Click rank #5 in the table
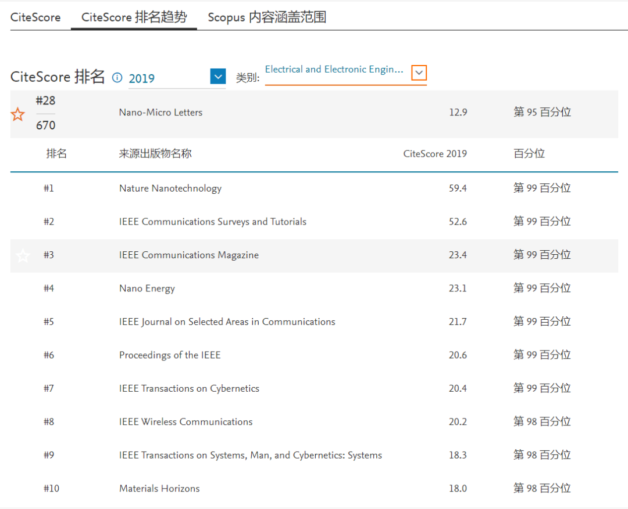Viewport: 628px width, 509px height. click(49, 322)
